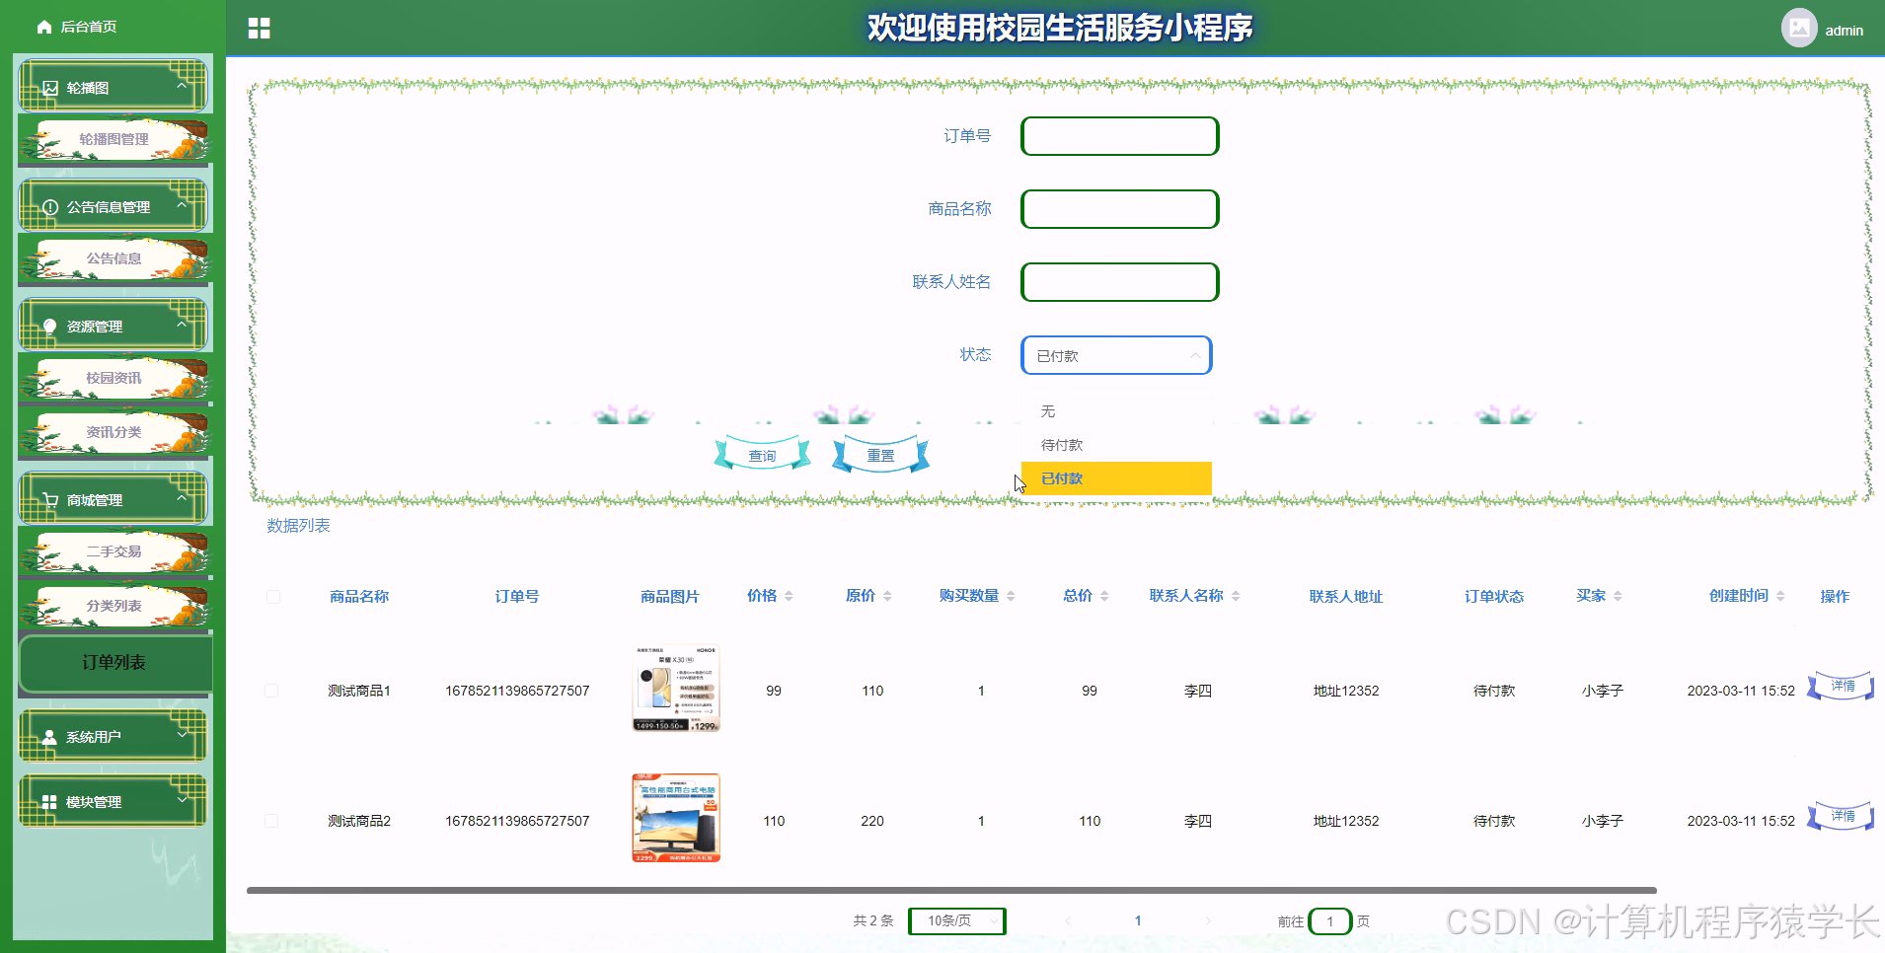Open 二手交易 sidebar item
The image size is (1885, 953).
pos(114,552)
